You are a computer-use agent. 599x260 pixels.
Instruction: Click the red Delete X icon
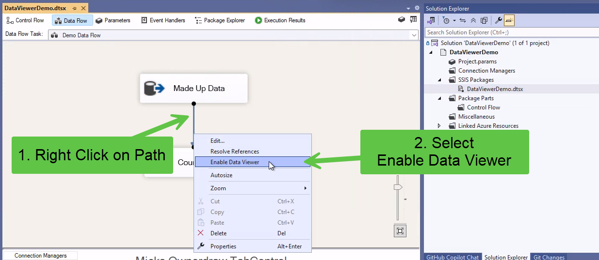pyautogui.click(x=201, y=233)
